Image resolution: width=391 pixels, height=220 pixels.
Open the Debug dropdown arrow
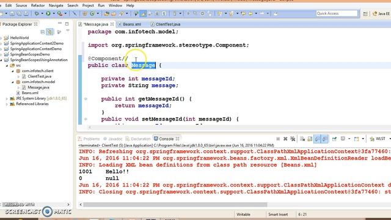coord(42,13)
